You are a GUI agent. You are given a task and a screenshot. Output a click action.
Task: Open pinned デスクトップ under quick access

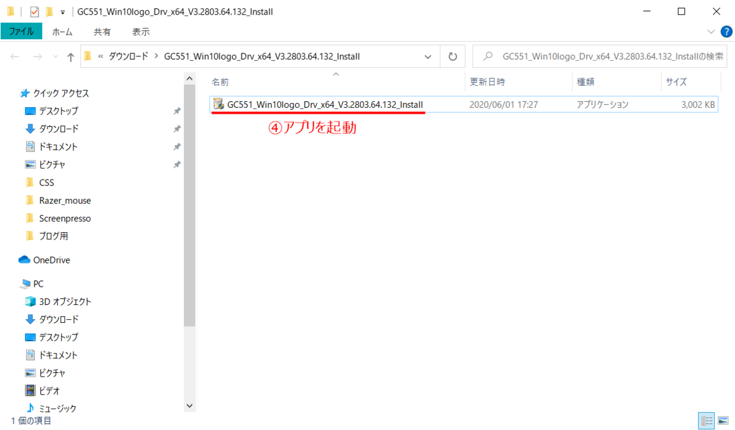pos(59,111)
